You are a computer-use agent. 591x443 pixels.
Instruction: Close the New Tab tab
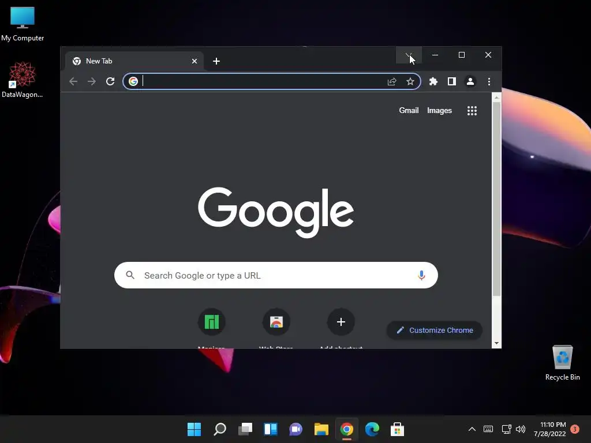tap(194, 61)
